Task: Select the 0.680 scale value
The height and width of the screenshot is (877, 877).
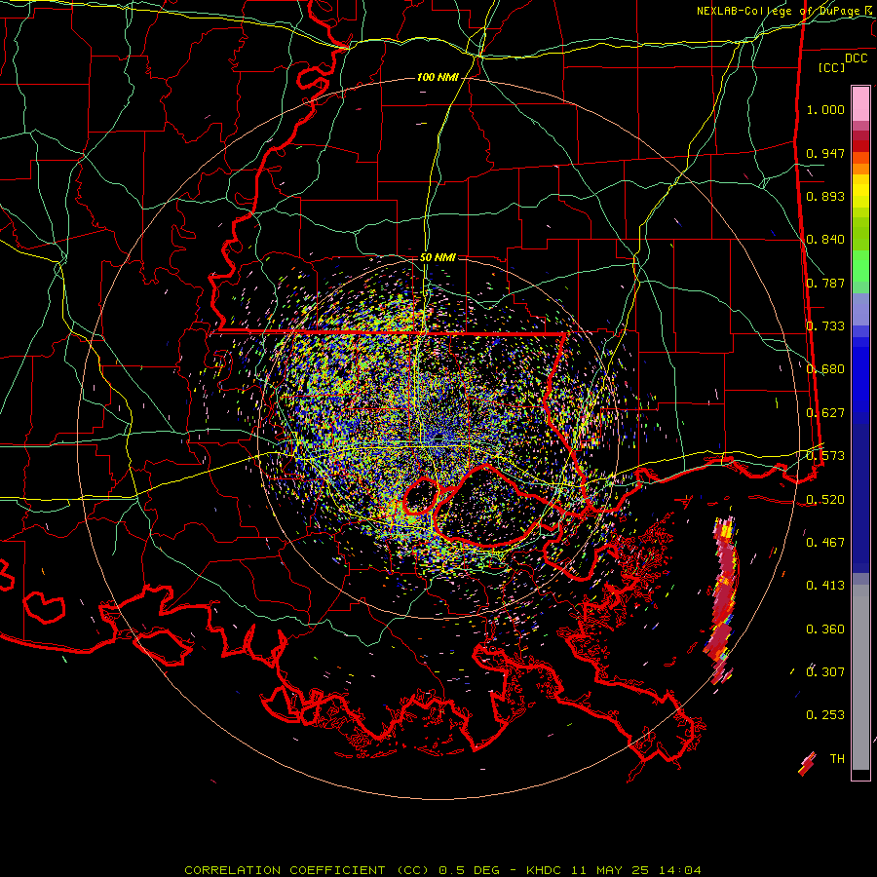Action: [x=825, y=369]
